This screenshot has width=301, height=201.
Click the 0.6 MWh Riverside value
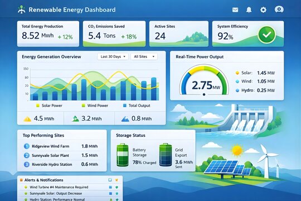click(x=89, y=164)
